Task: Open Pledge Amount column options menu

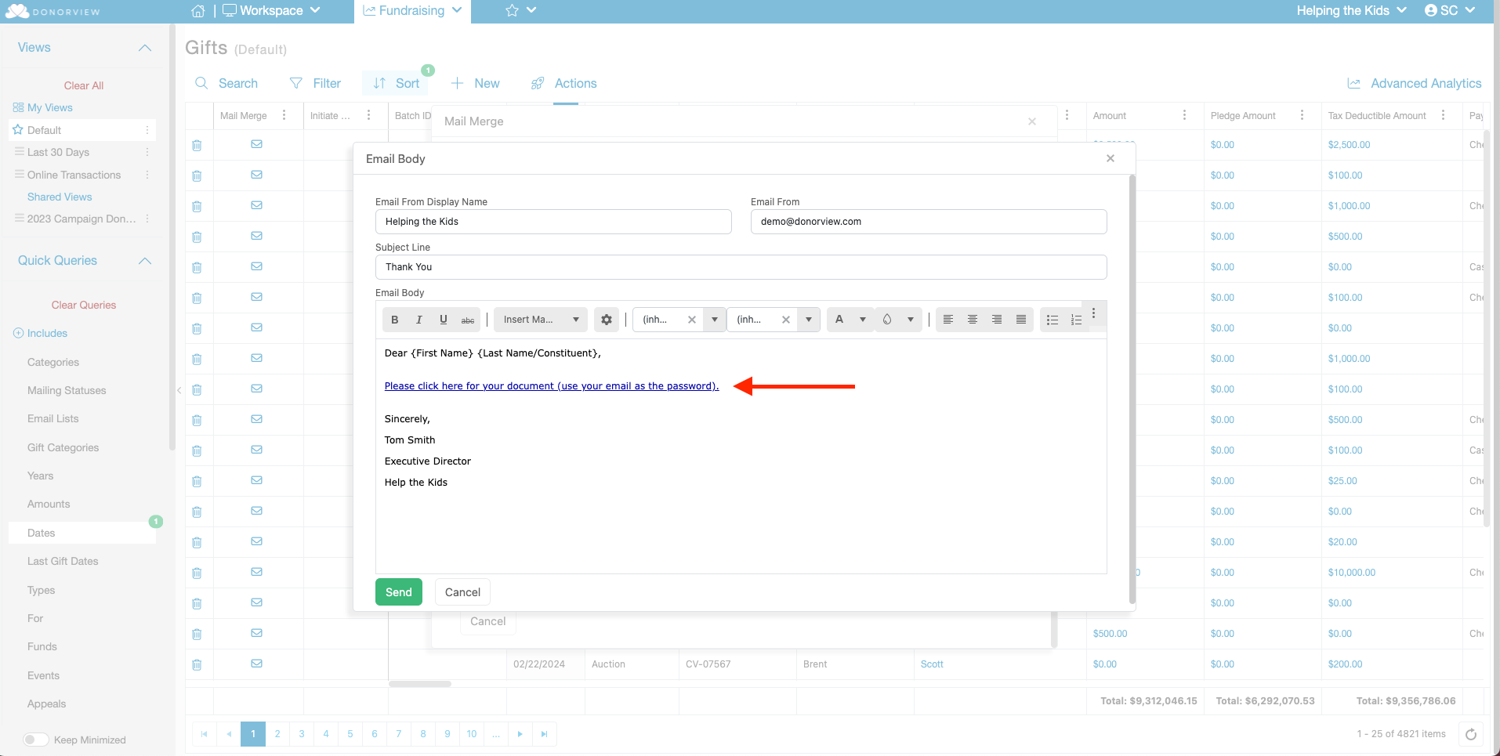Action: (1302, 115)
